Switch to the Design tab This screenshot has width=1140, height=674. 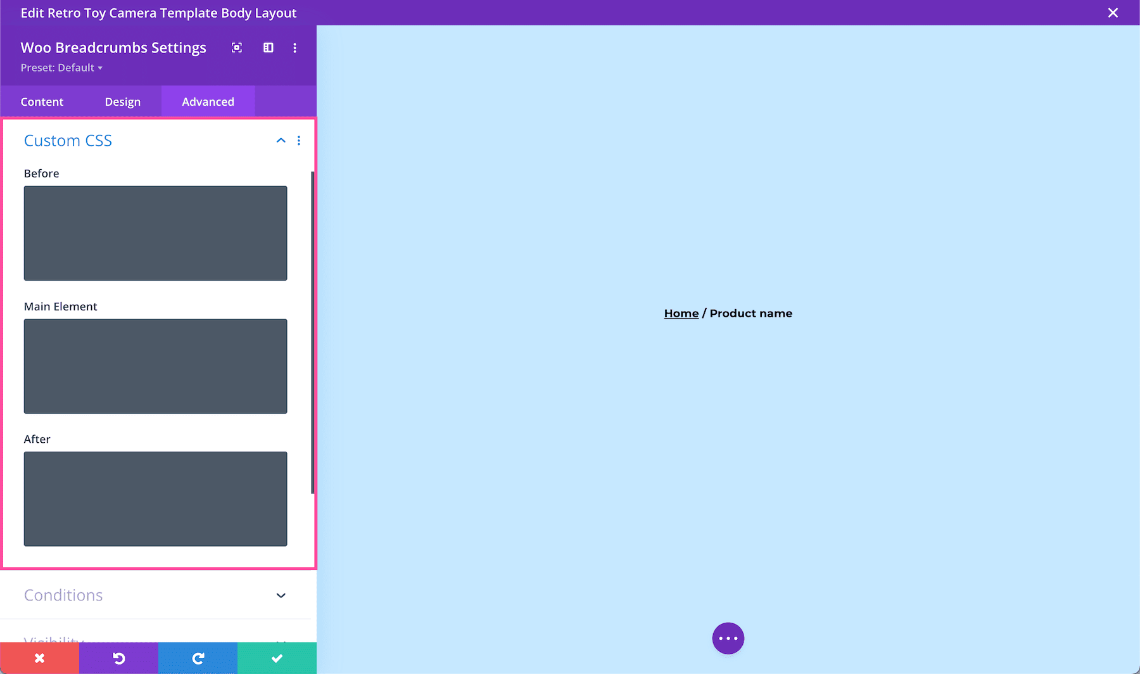tap(123, 101)
